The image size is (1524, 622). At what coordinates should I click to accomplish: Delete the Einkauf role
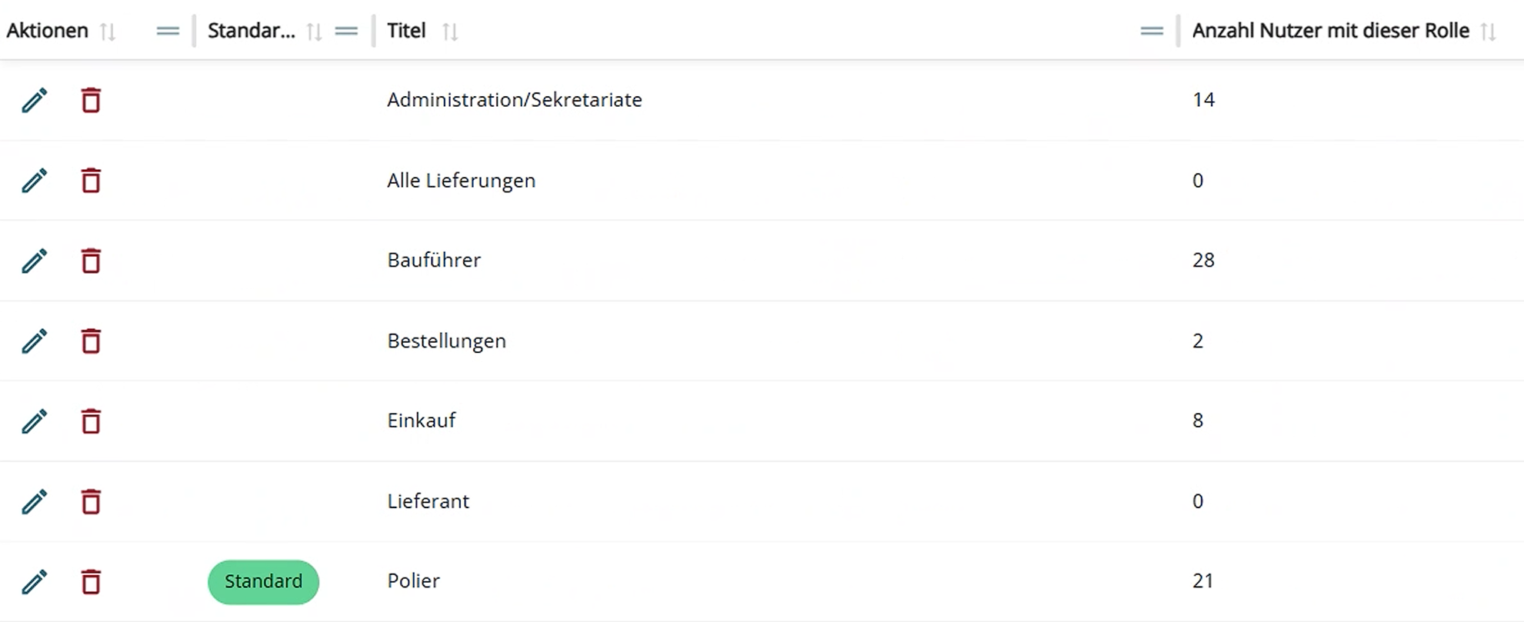(x=91, y=421)
